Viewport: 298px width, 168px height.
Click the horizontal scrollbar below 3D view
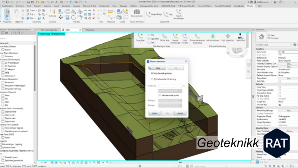pos(180,162)
